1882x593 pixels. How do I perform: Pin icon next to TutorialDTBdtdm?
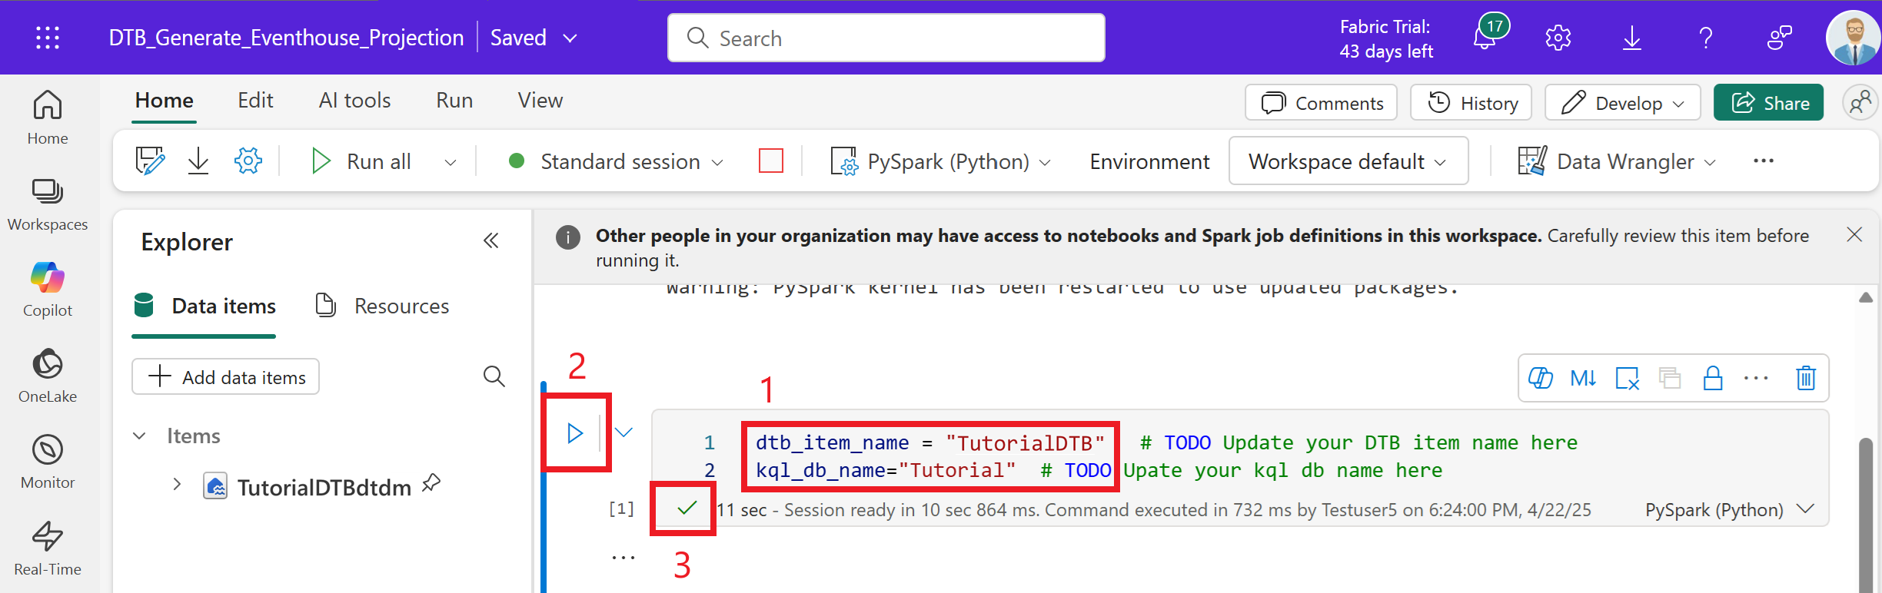coord(432,483)
